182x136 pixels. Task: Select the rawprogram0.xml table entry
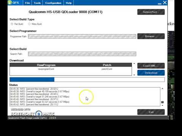(46, 69)
